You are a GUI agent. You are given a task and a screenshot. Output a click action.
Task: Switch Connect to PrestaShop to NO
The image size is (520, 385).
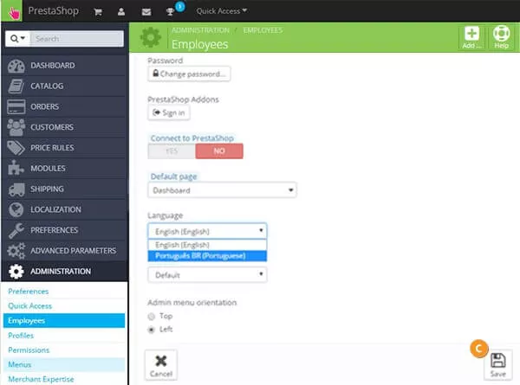(x=219, y=151)
